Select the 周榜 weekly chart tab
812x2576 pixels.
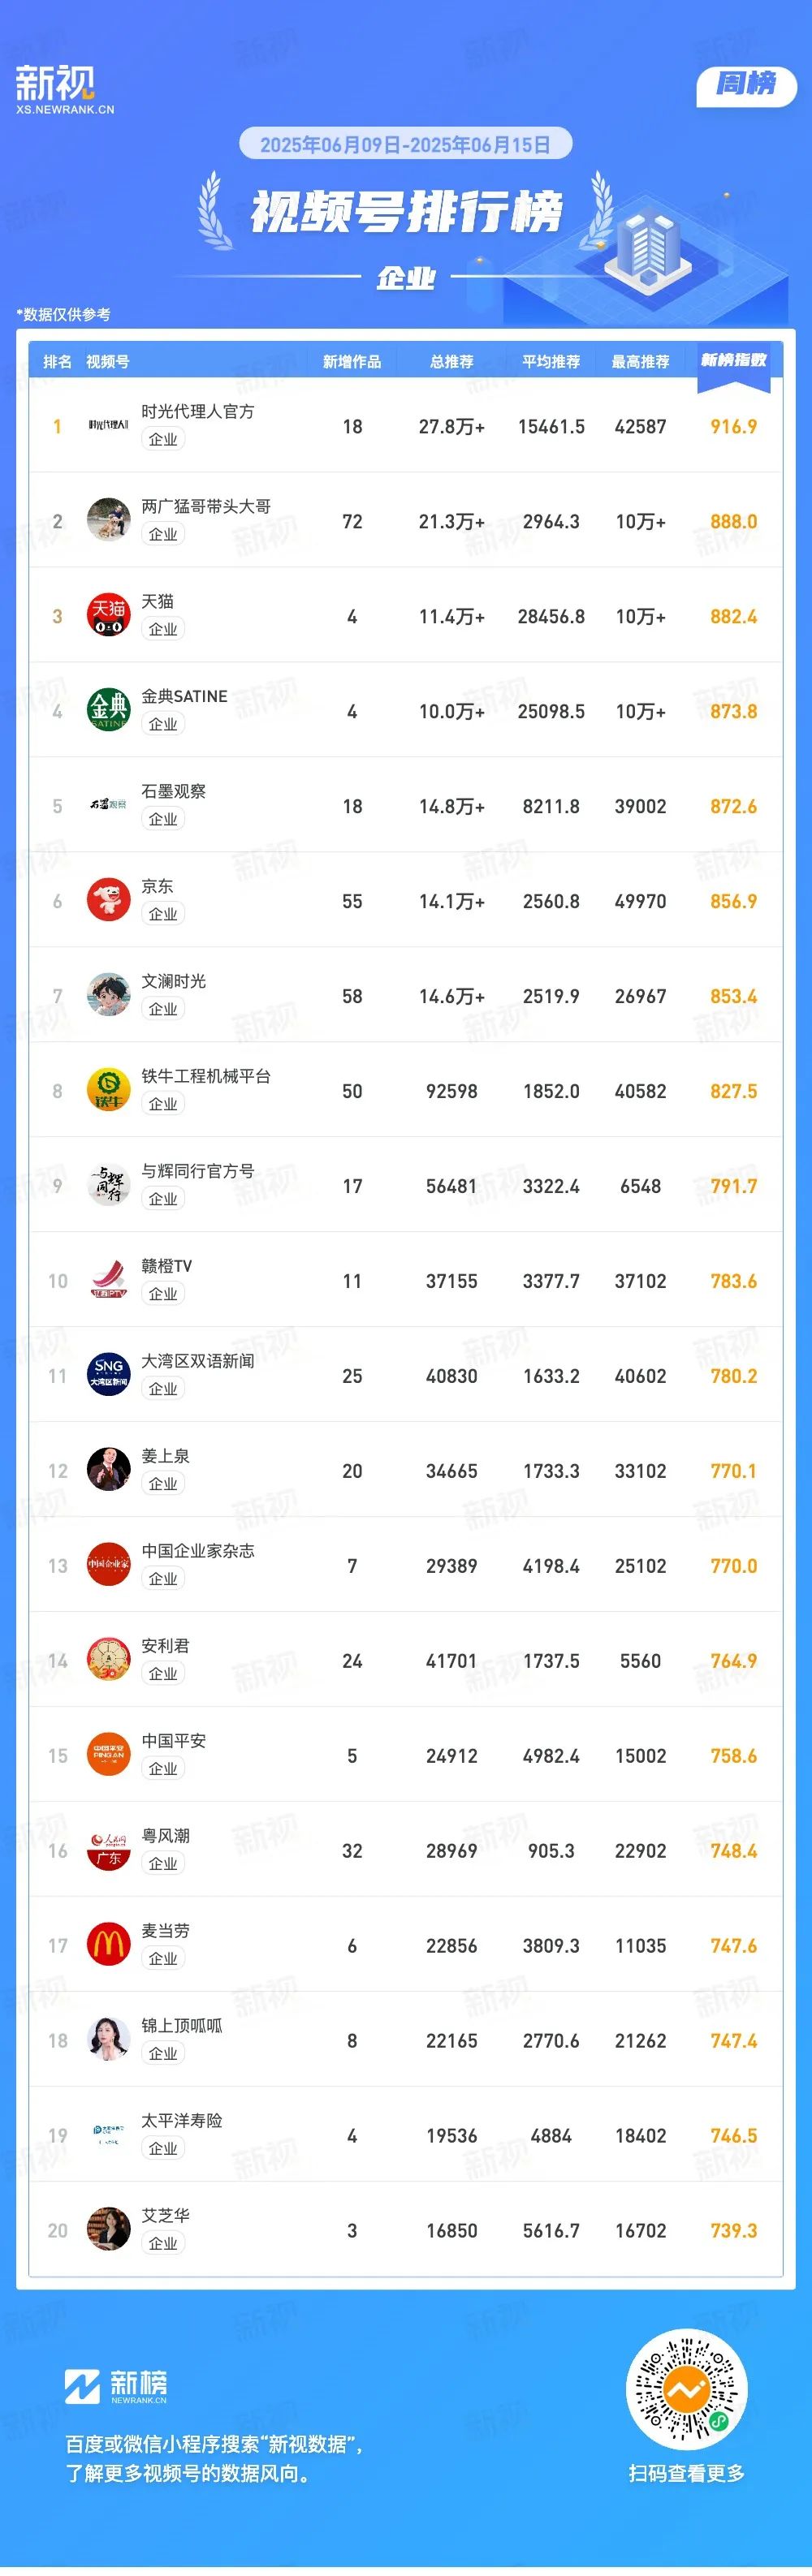pyautogui.click(x=746, y=84)
